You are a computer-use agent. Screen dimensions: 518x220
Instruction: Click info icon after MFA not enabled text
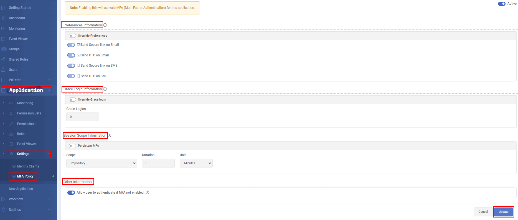(x=148, y=192)
